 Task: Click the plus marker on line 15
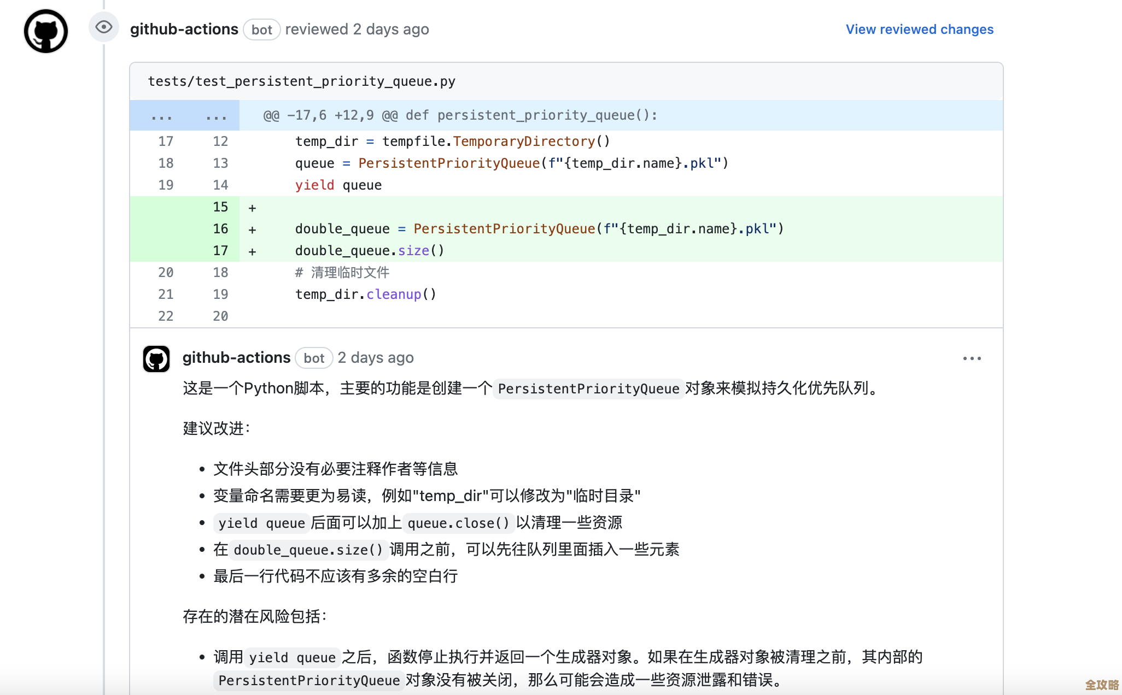pyautogui.click(x=252, y=208)
